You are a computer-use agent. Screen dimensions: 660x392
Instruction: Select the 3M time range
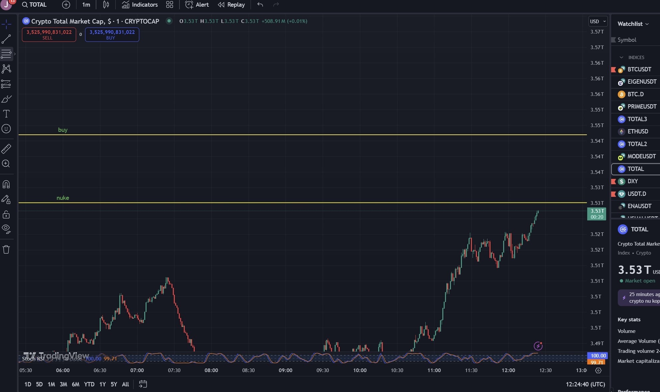pyautogui.click(x=63, y=384)
